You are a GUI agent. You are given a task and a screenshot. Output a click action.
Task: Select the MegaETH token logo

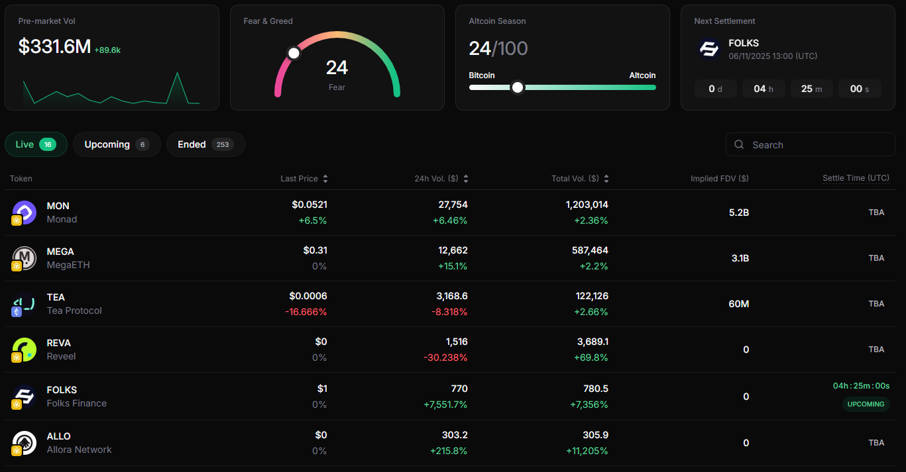[x=24, y=258]
